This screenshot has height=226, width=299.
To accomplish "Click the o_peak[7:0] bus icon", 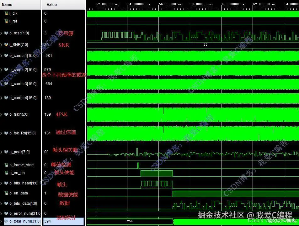I will coord(6,152).
